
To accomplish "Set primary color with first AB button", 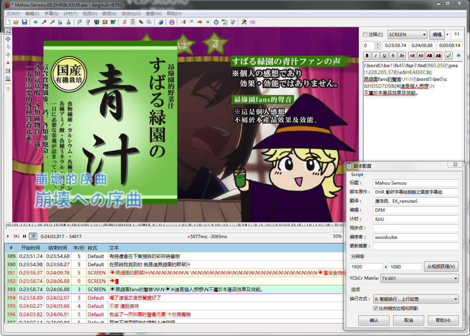I will (412, 56).
